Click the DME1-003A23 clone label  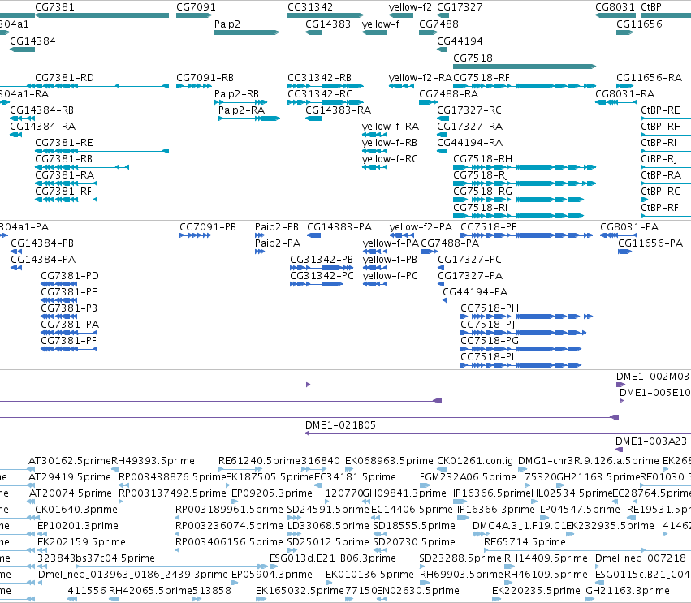pos(651,441)
